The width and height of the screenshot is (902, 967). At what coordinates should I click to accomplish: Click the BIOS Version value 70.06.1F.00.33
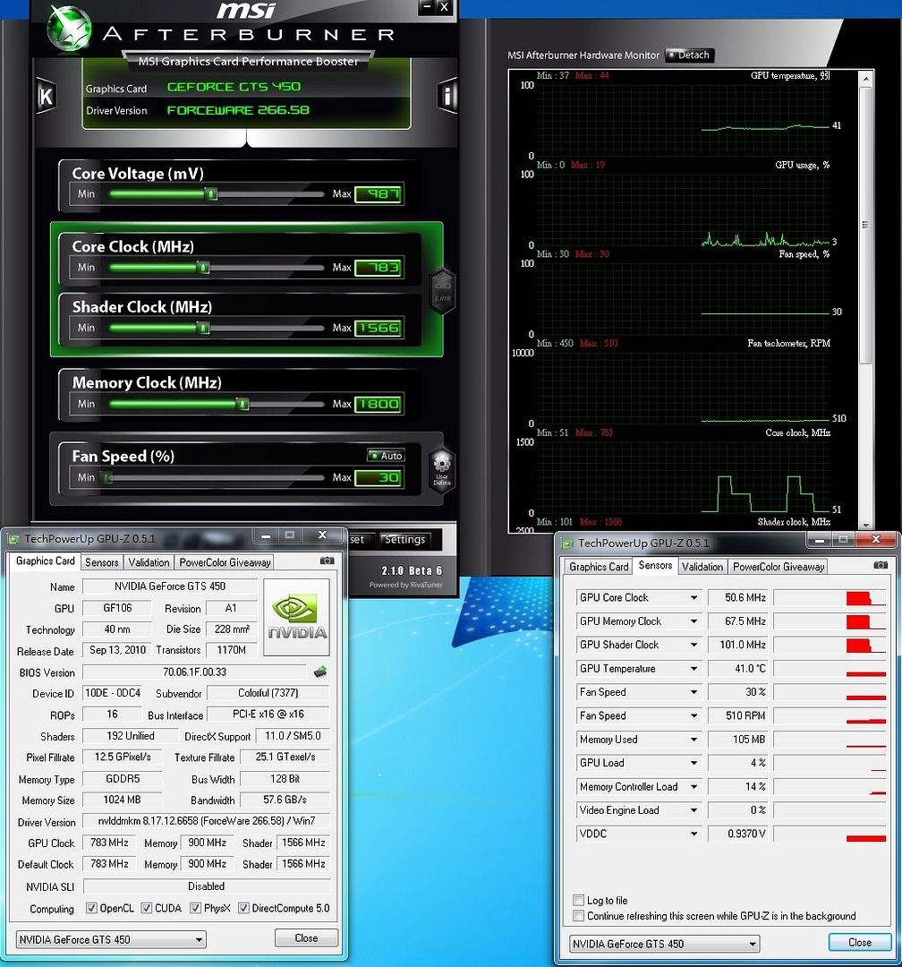[194, 672]
